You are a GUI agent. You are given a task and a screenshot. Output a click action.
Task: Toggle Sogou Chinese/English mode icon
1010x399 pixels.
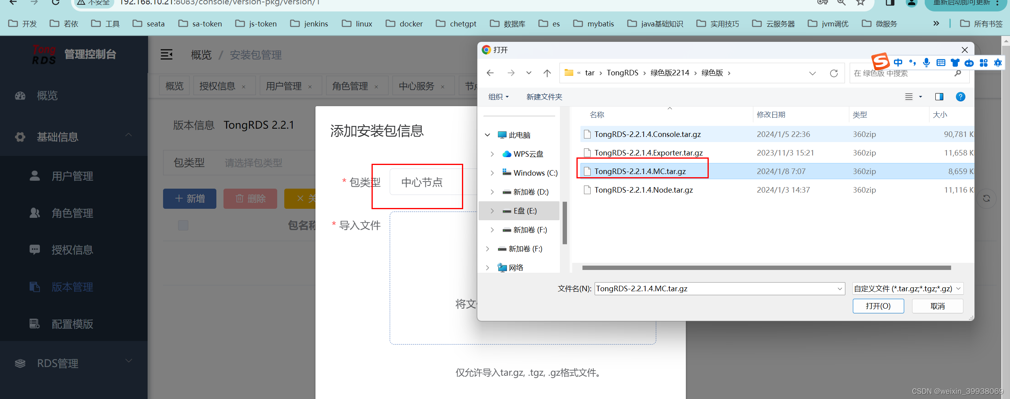click(x=898, y=63)
